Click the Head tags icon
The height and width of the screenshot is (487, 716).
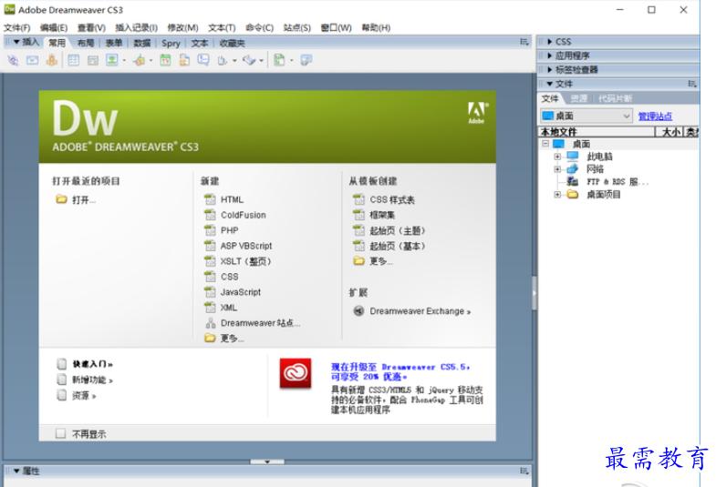point(223,60)
